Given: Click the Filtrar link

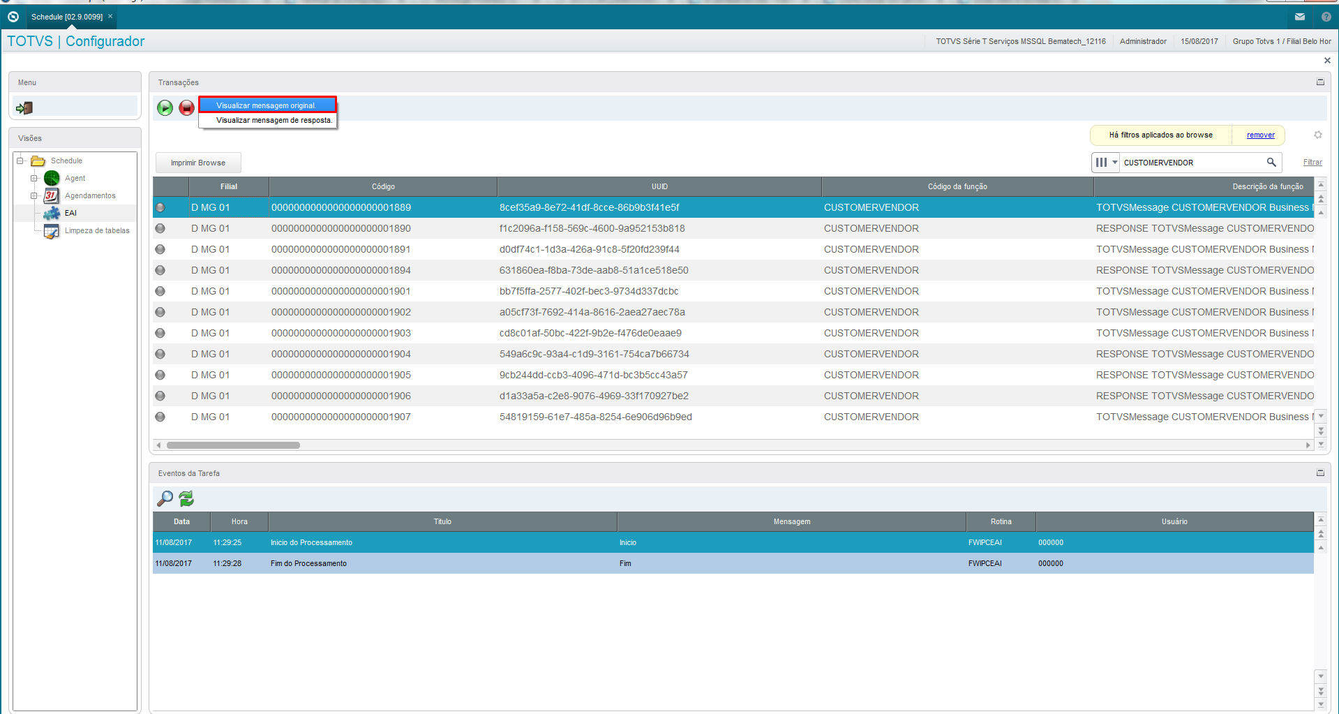Looking at the screenshot, I should pyautogui.click(x=1312, y=162).
